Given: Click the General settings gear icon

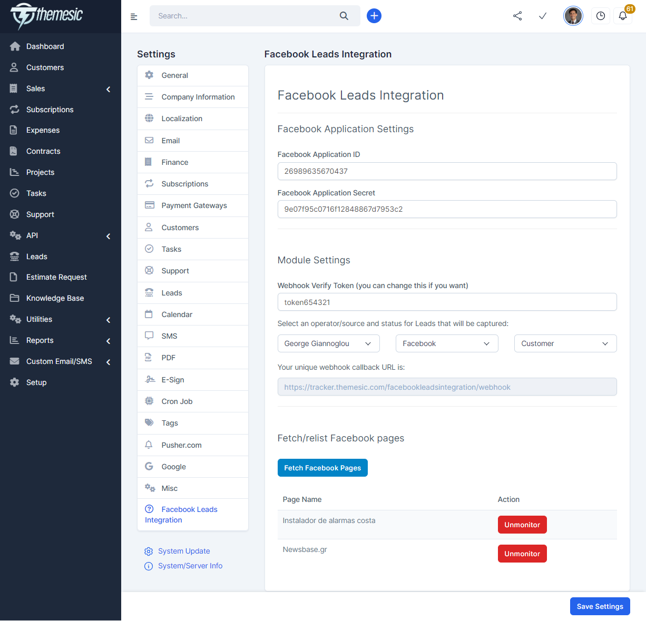Looking at the screenshot, I should click(149, 75).
